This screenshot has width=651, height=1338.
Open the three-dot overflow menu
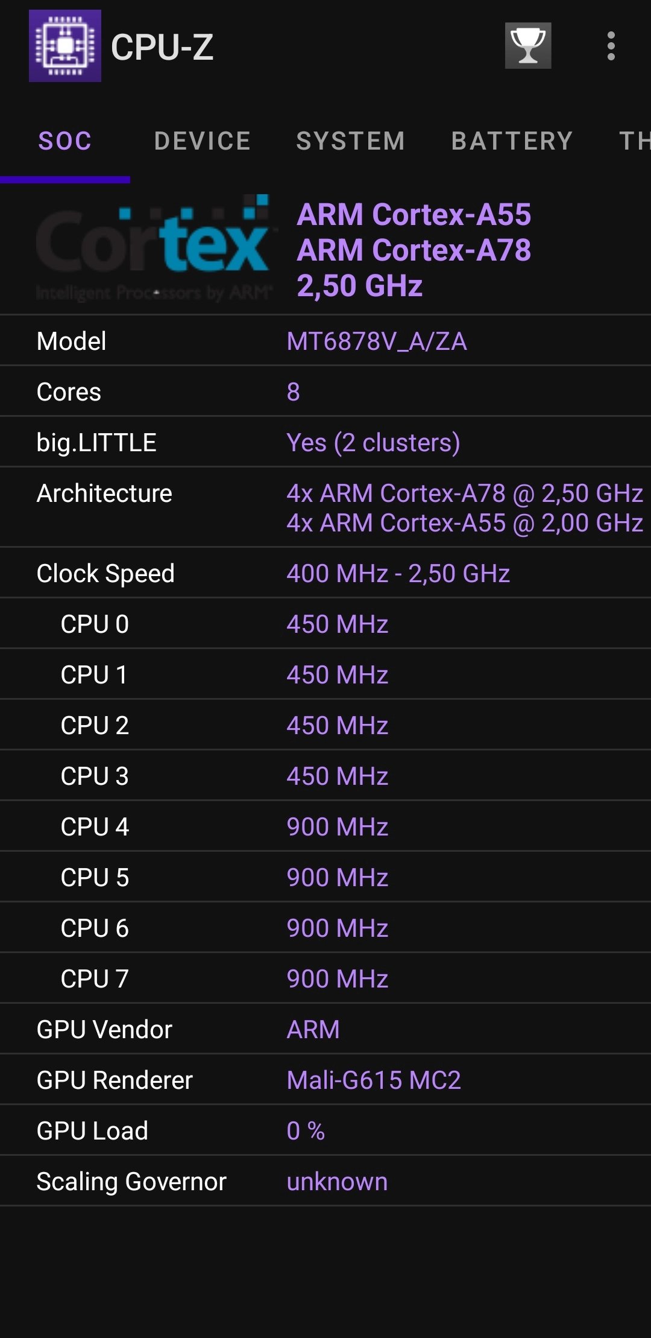[611, 45]
